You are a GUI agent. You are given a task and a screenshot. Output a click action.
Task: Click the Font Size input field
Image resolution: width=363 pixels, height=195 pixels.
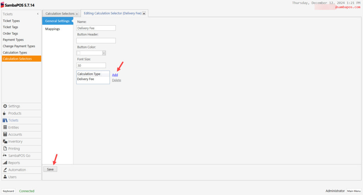point(91,66)
